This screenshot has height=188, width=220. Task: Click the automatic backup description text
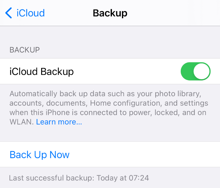point(109,108)
